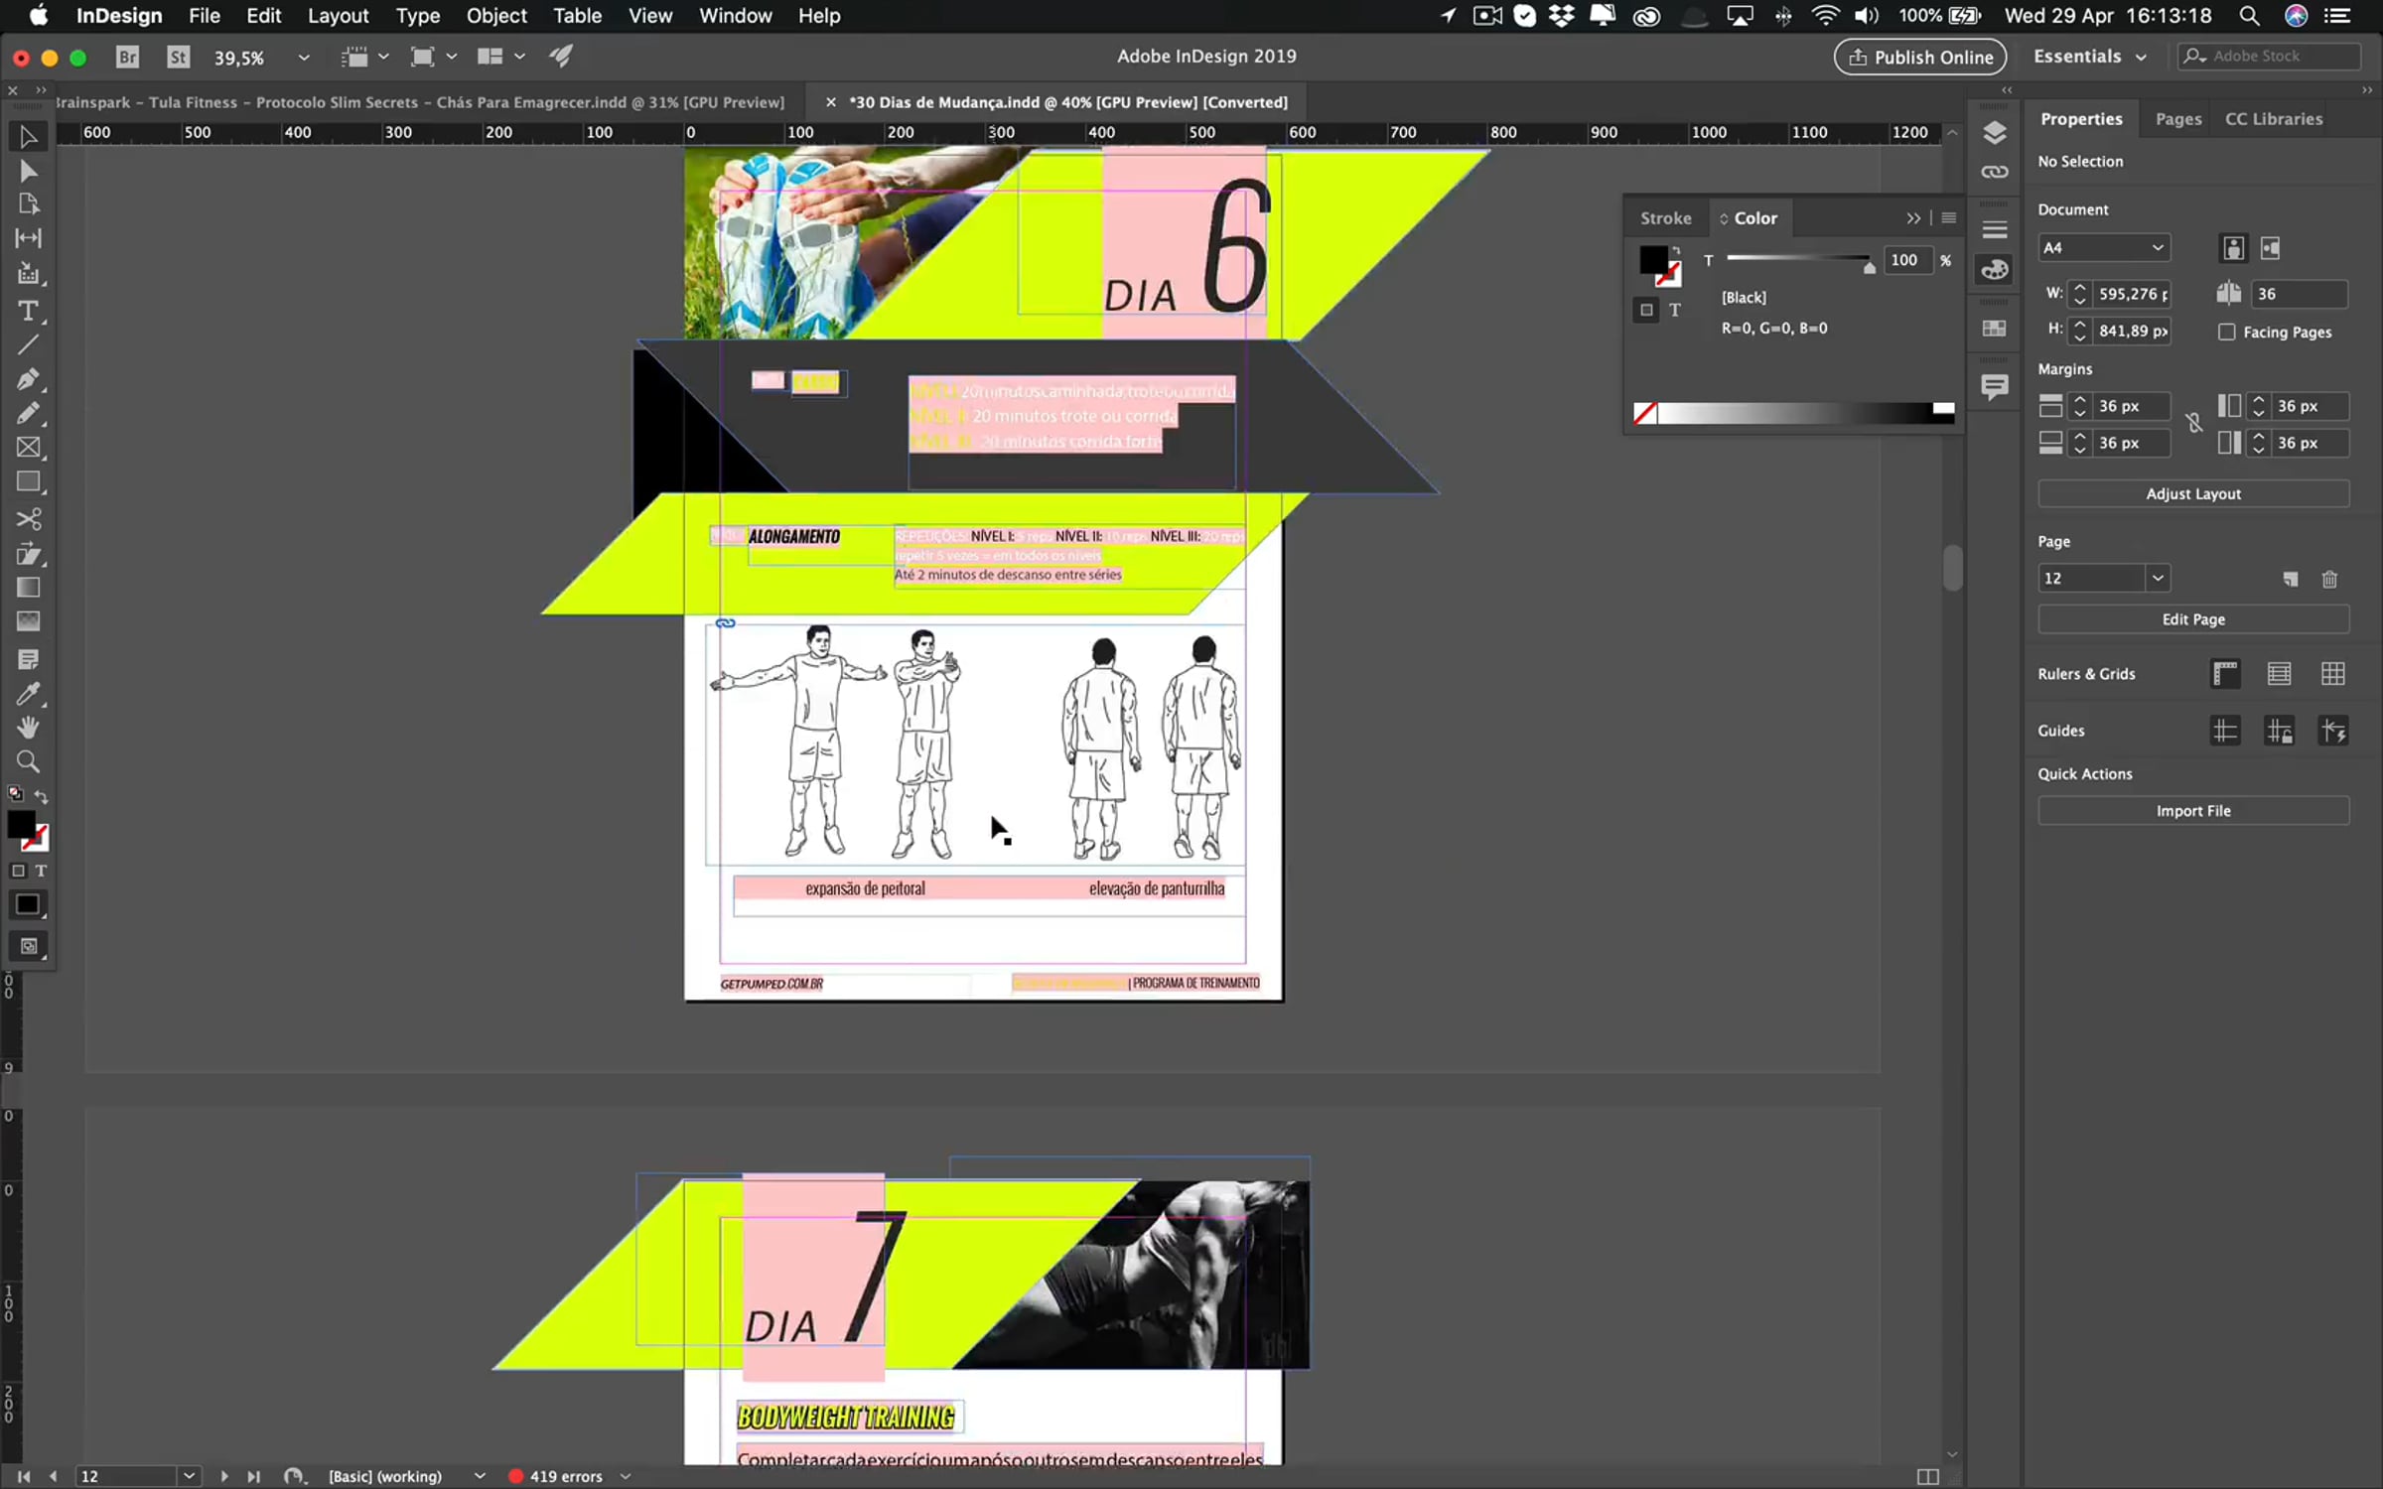Switch to the Pages tab
The width and height of the screenshot is (2383, 1489).
point(2177,119)
